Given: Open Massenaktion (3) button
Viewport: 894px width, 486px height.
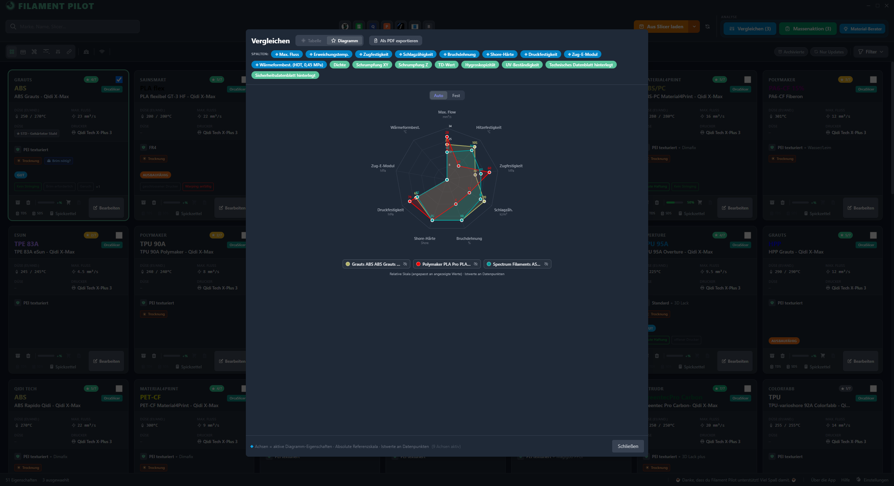Looking at the screenshot, I should click(808, 29).
